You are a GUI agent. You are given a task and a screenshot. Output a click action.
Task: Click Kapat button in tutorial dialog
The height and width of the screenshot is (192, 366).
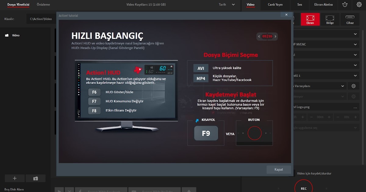pos(279,169)
